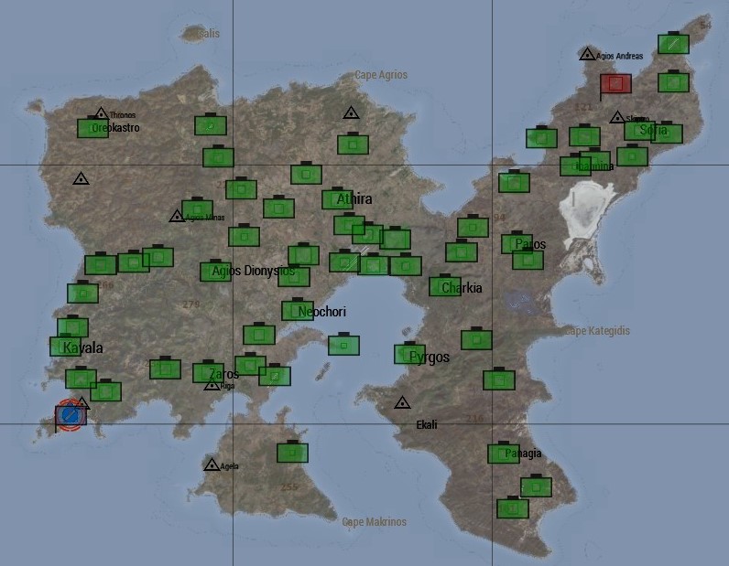Click the Agela peak triangle marker

coord(212,465)
